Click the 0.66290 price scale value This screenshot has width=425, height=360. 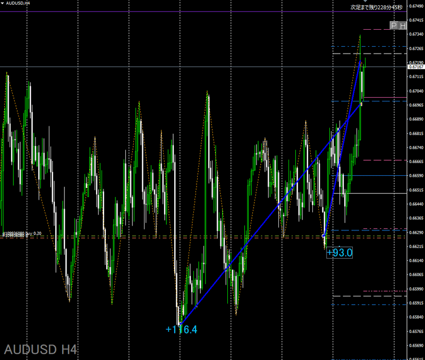coord(416,233)
